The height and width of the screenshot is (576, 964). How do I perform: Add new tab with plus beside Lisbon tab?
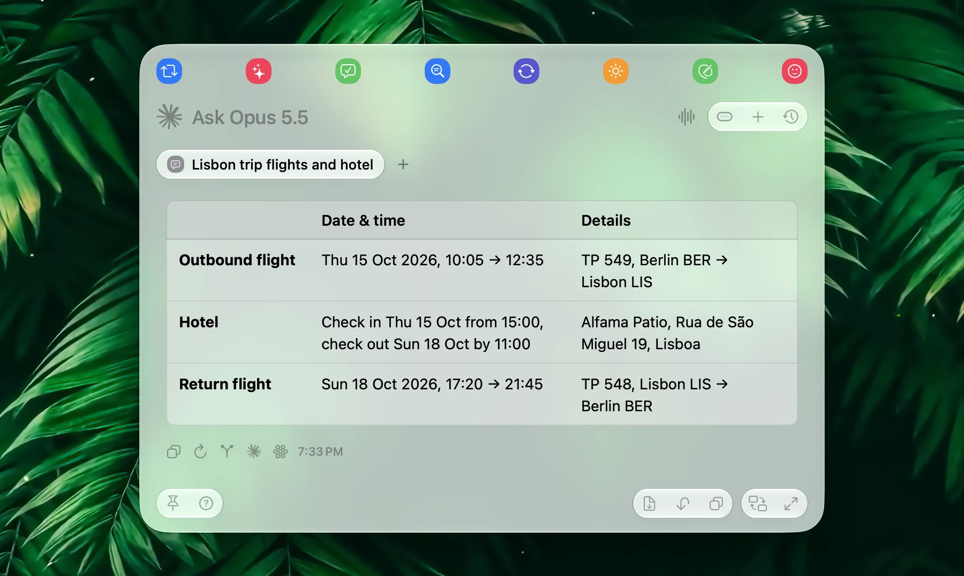[403, 164]
